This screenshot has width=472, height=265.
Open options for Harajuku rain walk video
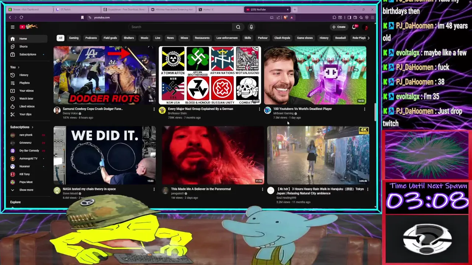(x=368, y=189)
